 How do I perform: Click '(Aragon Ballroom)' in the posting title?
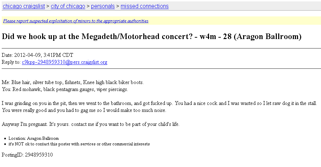coord(267,37)
